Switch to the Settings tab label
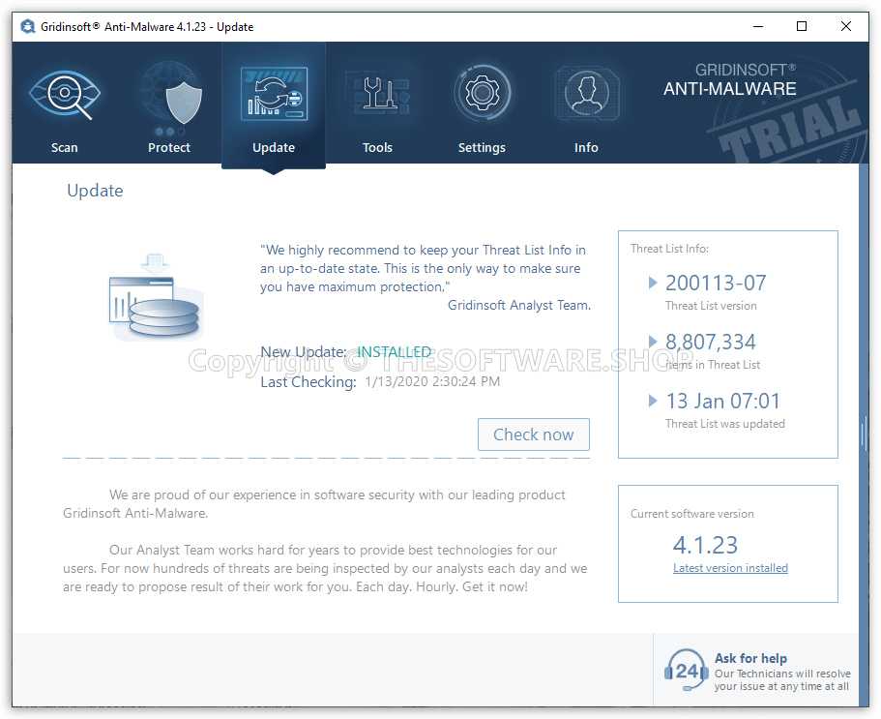 click(x=482, y=148)
